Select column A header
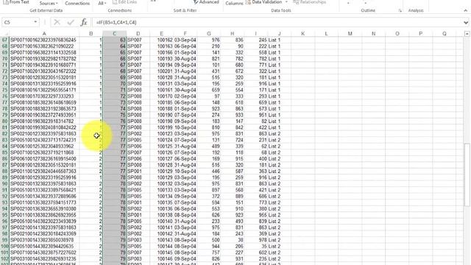 [x=44, y=34]
